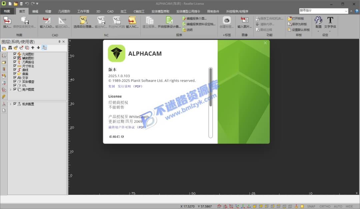This screenshot has width=360, height=209.
Task: Click the 说明 help item in report group
Action: (187, 30)
